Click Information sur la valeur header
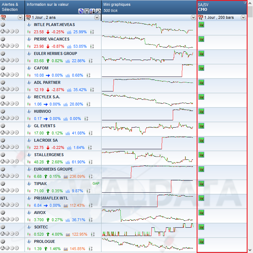The height and width of the screenshot is (253, 253). (63, 7)
